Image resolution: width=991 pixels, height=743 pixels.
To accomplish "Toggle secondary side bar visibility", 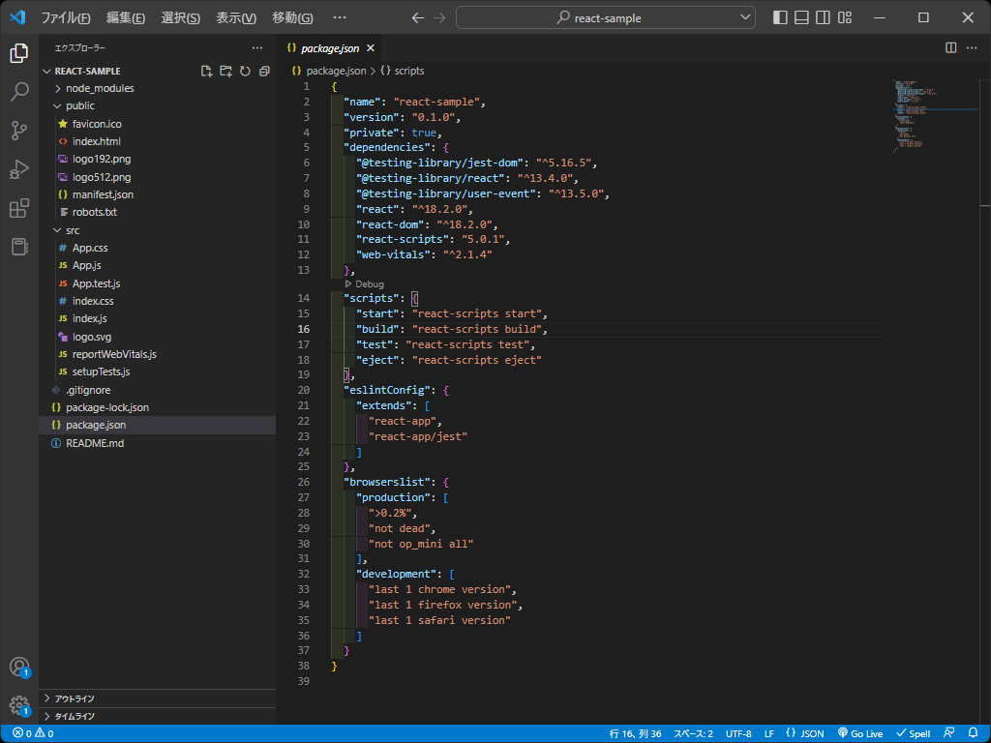I will (x=823, y=17).
